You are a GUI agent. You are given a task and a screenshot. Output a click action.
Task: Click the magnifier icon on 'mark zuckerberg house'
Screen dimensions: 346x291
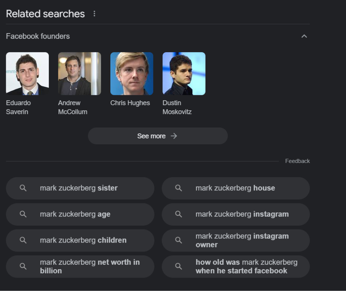pos(179,188)
